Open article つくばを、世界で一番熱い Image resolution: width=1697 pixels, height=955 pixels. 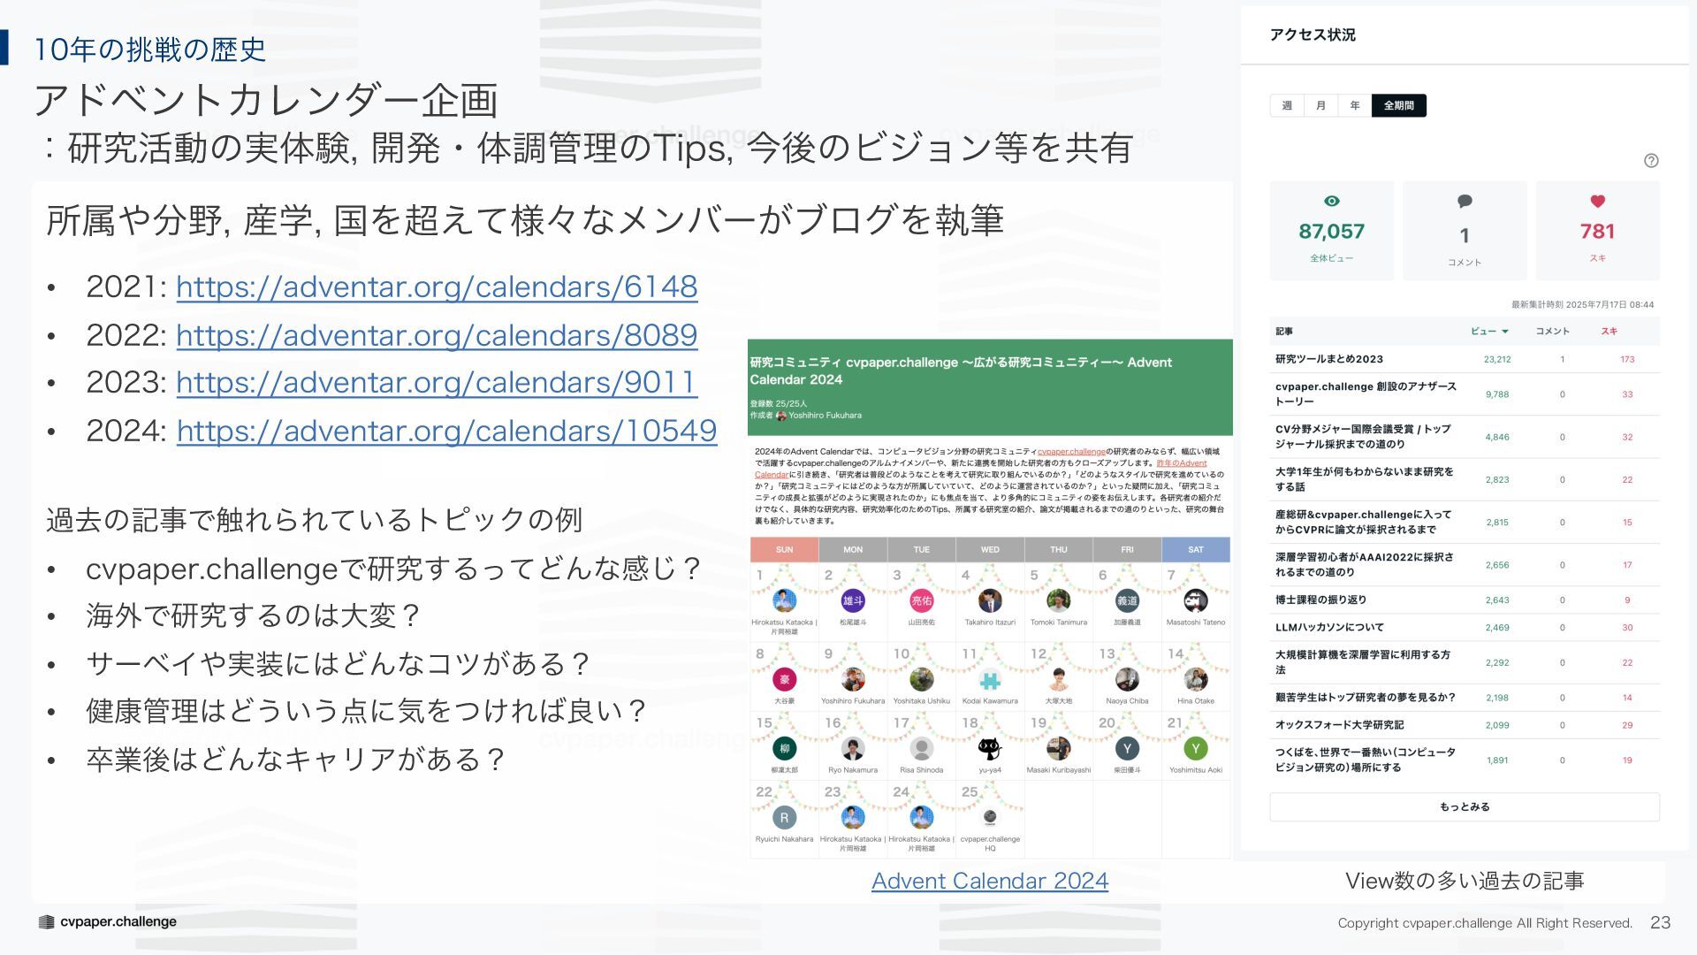[1365, 760]
